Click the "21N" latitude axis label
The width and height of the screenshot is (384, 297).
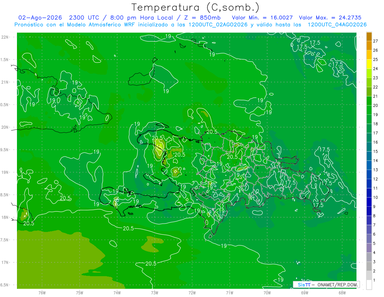click(4, 82)
